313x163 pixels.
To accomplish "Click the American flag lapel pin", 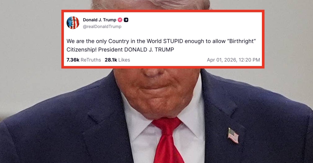I will [x=233, y=136].
